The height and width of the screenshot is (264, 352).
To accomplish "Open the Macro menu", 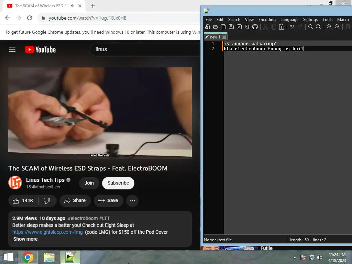I will 343,20.
